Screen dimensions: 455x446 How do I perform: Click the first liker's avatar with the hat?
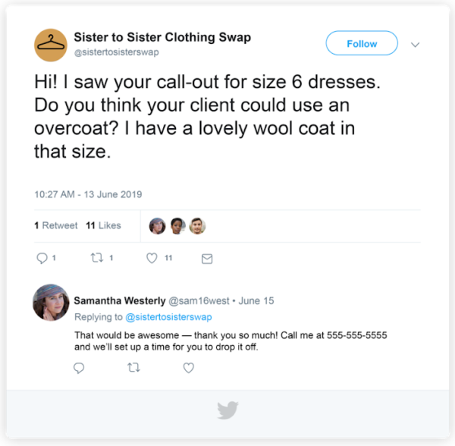157,226
